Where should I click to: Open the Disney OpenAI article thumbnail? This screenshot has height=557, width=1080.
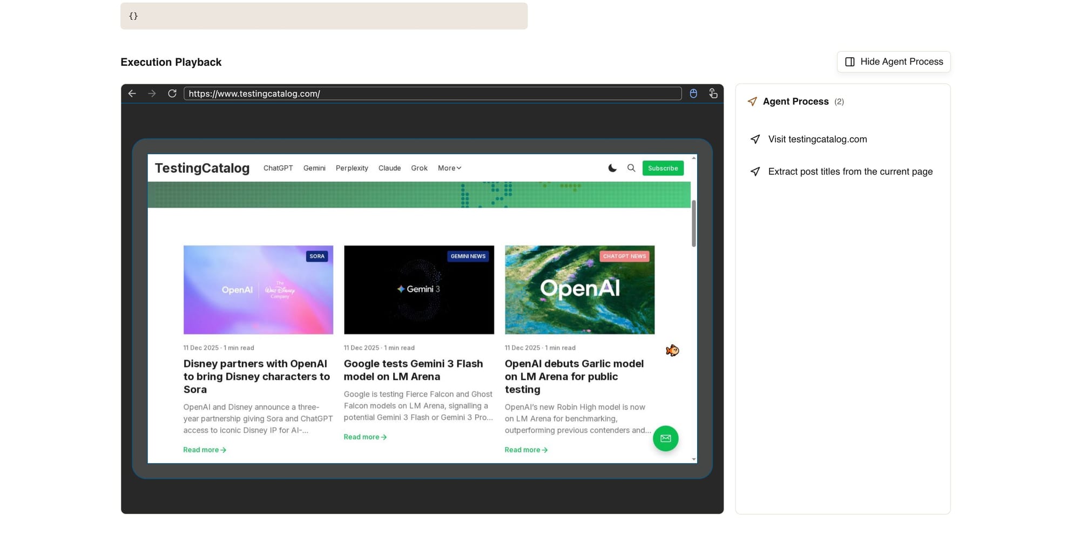[258, 290]
